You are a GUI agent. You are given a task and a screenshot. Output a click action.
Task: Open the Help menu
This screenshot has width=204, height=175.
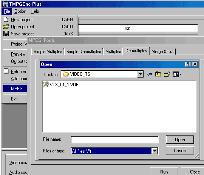click(35, 11)
